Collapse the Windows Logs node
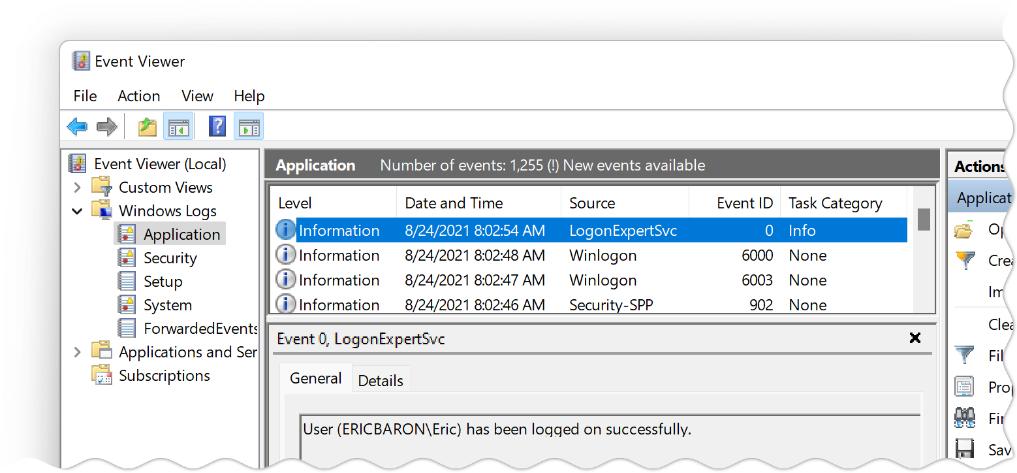Image resolution: width=1017 pixels, height=473 pixels. coord(77,211)
